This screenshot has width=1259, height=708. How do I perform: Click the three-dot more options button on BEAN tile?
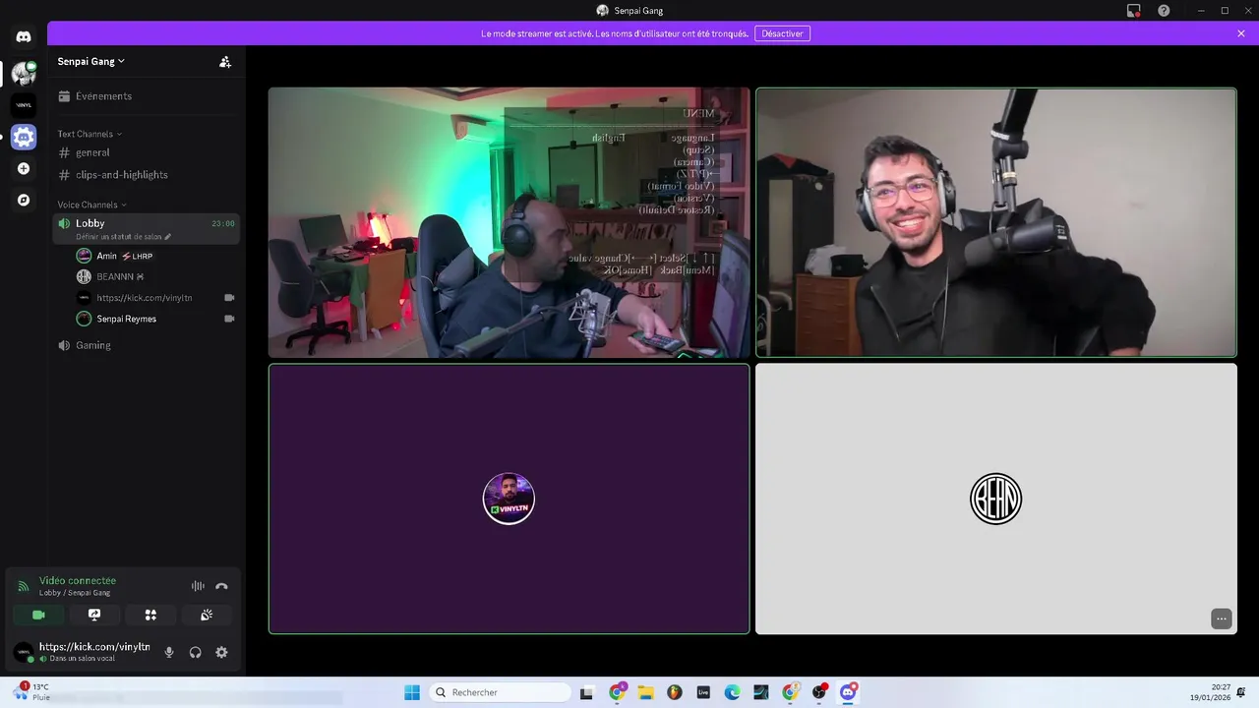tap(1221, 619)
